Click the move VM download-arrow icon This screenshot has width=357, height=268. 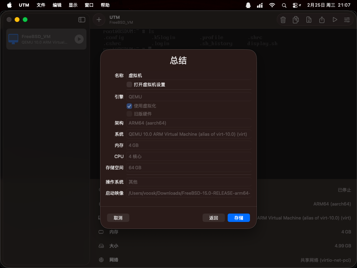pos(309,20)
